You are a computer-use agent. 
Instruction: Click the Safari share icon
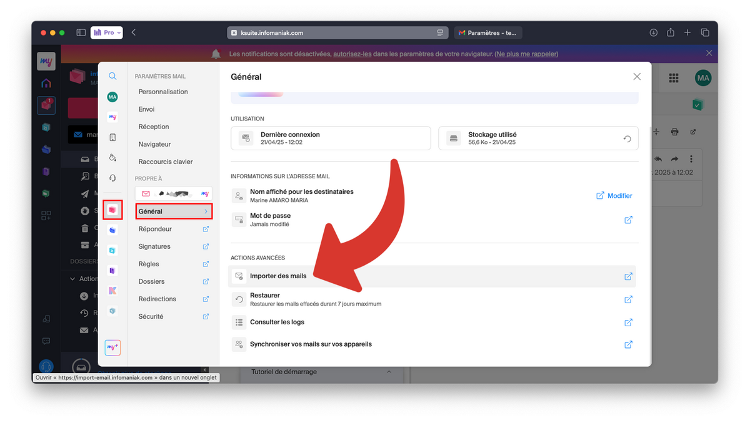671,32
